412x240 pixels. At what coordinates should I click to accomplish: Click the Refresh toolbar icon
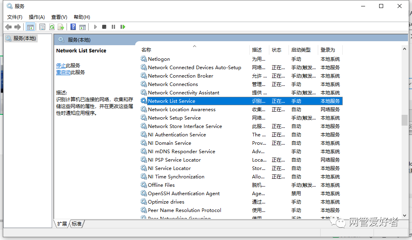(52, 27)
